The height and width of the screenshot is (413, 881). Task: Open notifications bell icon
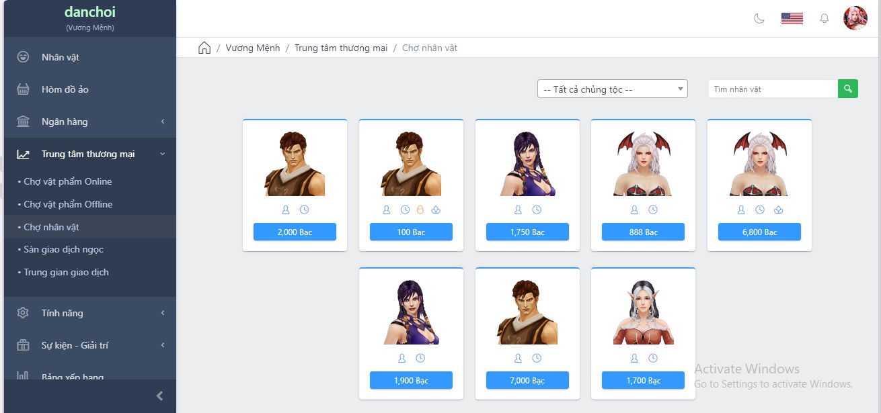pyautogui.click(x=824, y=18)
